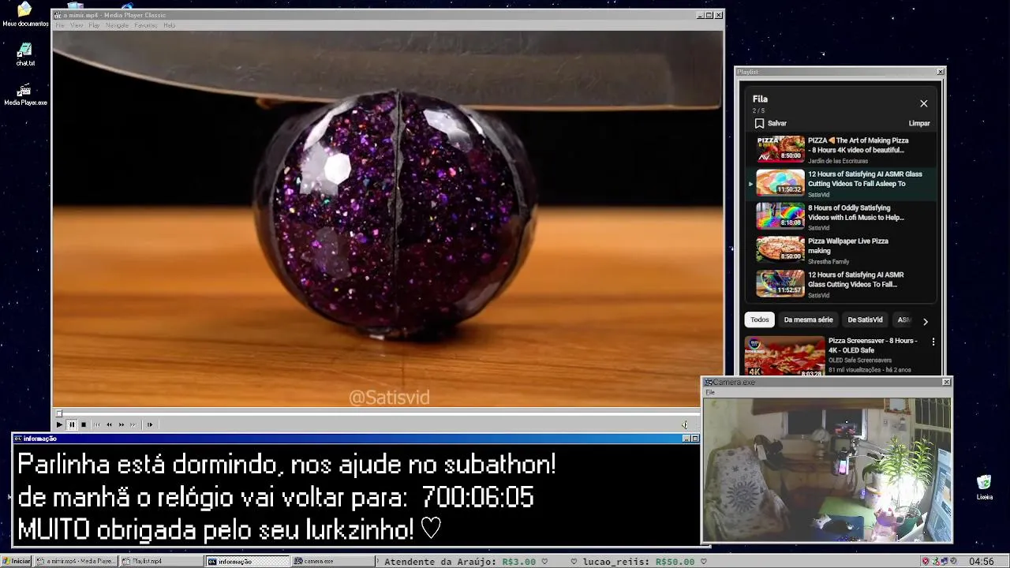Click the seek bar handle in Media Player Classic

tap(58, 413)
